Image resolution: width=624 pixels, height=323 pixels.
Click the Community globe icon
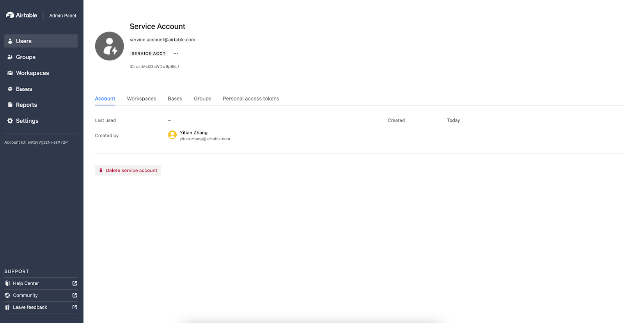pos(7,295)
